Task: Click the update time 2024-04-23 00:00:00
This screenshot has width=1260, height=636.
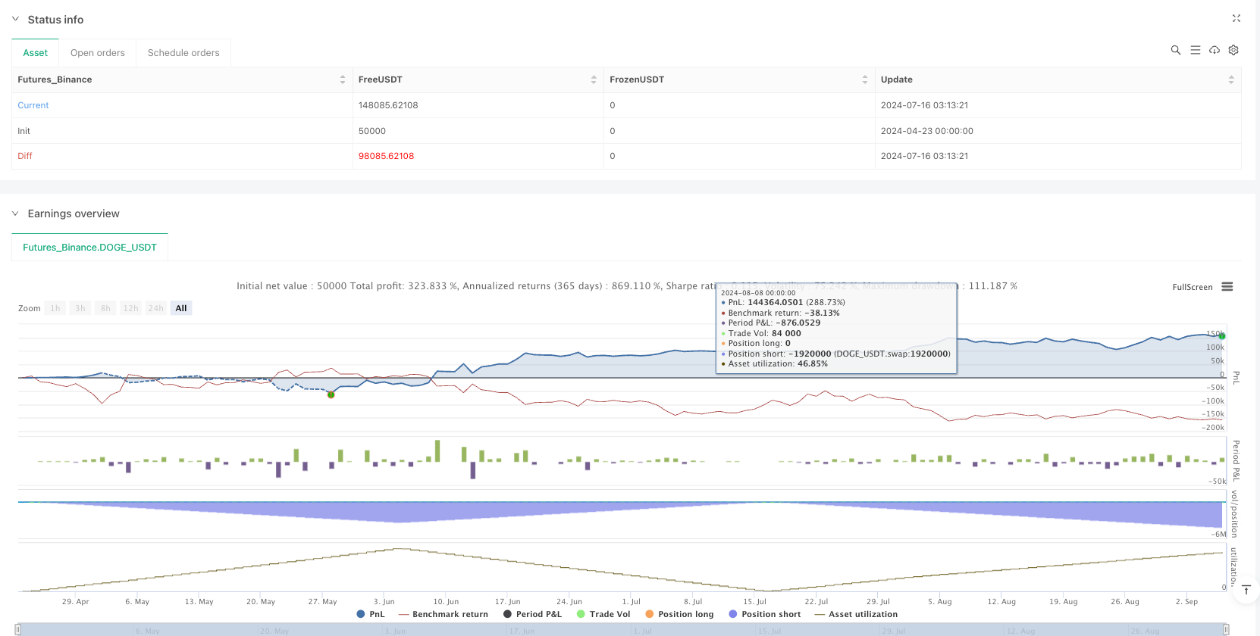Action: coord(927,131)
